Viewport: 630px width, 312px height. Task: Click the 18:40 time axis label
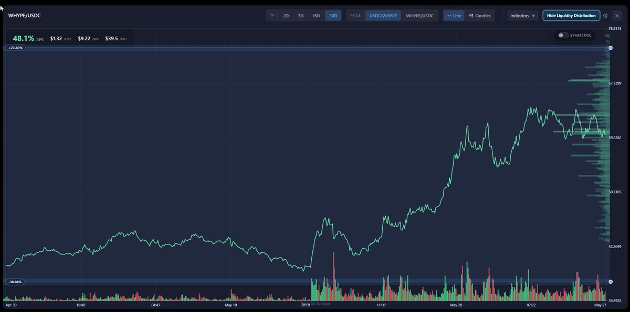81,305
